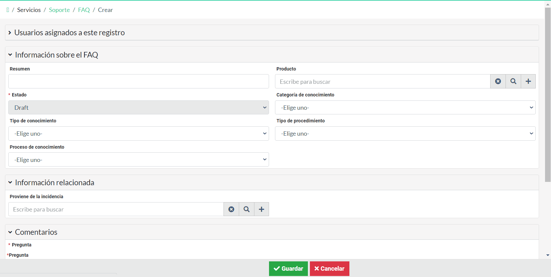Search incidencia using magnifier icon
This screenshot has width=551, height=277.
click(x=246, y=209)
